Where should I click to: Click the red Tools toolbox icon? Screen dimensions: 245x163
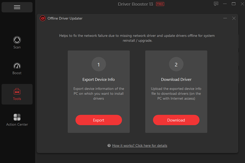click(x=17, y=92)
